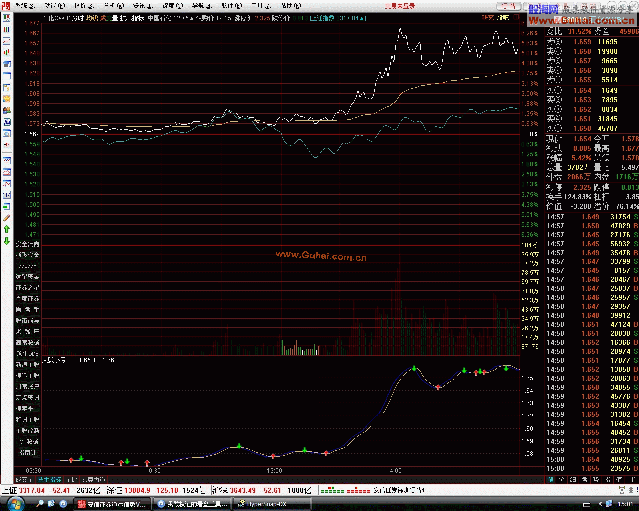Switch to the 我做权证的看盘工具 taskbar window

[192, 504]
